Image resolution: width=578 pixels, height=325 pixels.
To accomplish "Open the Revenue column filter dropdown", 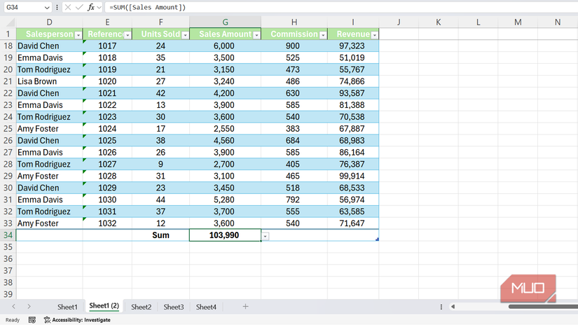I will [375, 35].
